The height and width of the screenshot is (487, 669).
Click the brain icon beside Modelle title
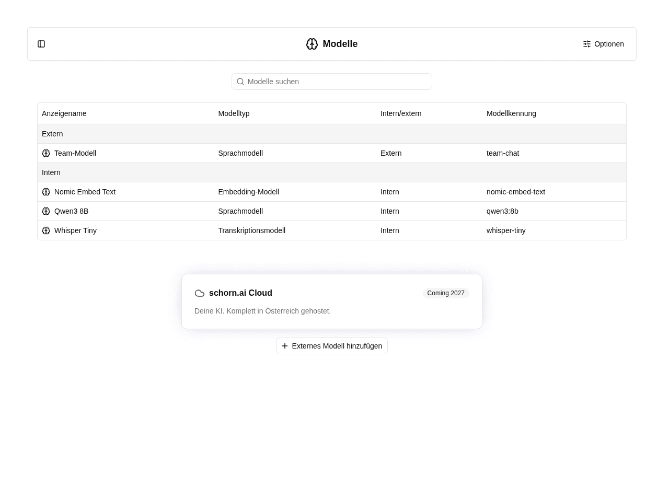(312, 44)
